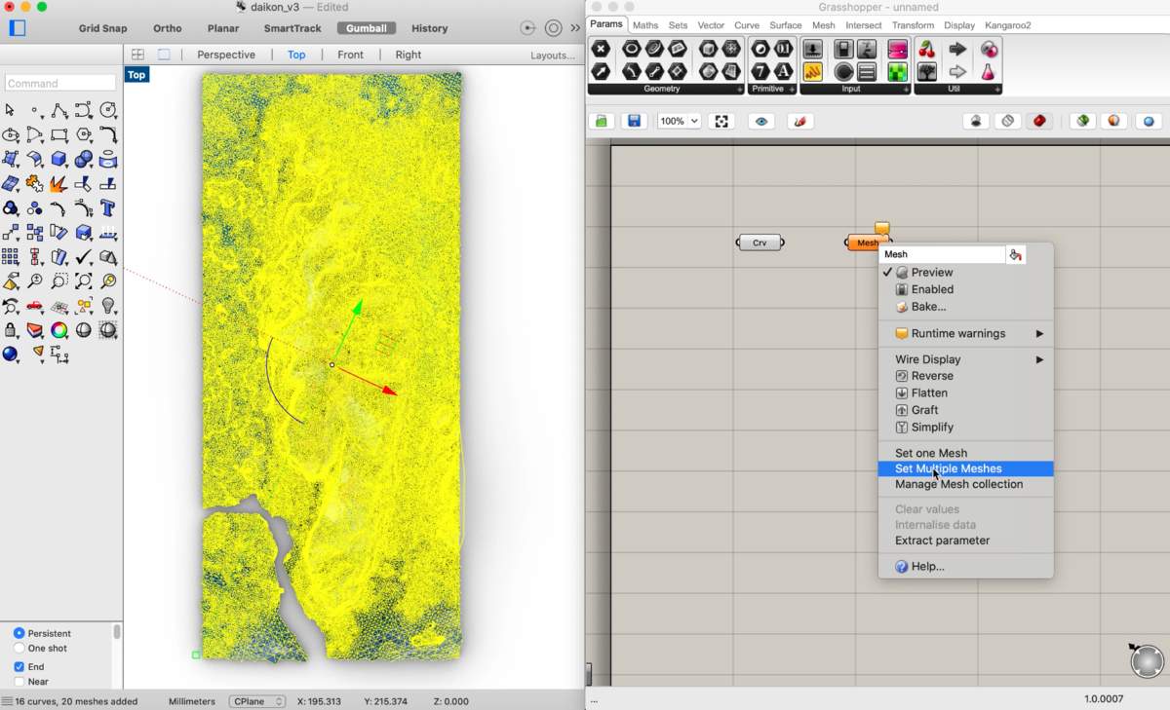Click Bake in the context menu
Image resolution: width=1170 pixels, height=710 pixels.
click(x=928, y=307)
